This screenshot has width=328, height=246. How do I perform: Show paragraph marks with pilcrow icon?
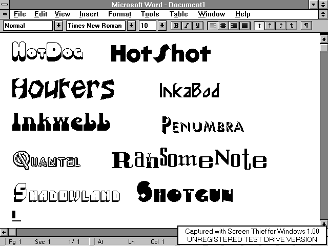(306, 25)
